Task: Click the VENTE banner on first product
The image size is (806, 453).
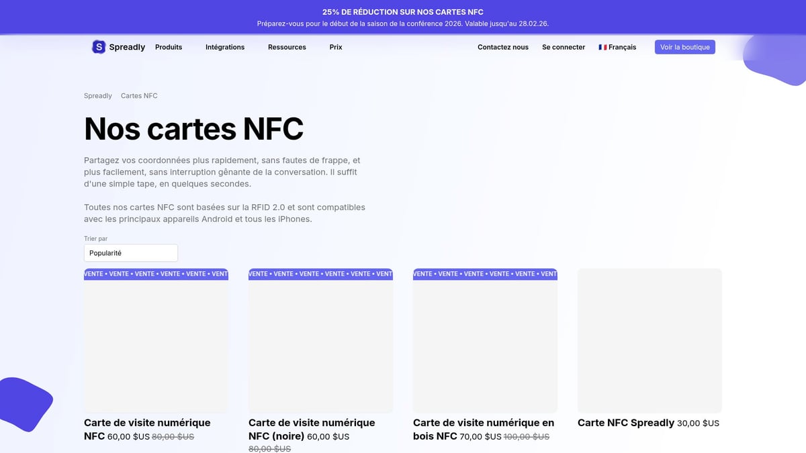Action: [155, 274]
